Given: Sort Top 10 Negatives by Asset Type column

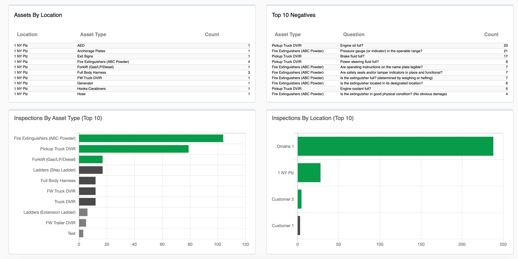Looking at the screenshot, I should point(287,34).
